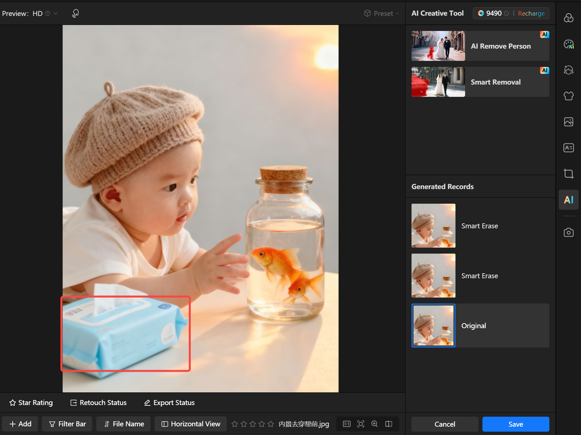Screen dimensions: 581x435
Task: Zoom in with the magnifier icon
Action: [375, 424]
